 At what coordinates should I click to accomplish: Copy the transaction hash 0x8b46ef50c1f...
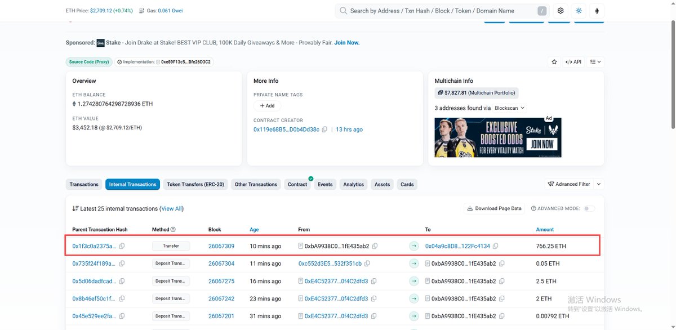122,298
